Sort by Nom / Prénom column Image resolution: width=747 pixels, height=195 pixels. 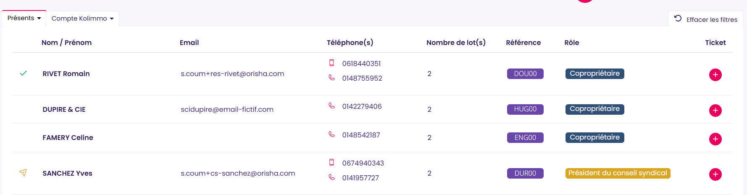(66, 42)
